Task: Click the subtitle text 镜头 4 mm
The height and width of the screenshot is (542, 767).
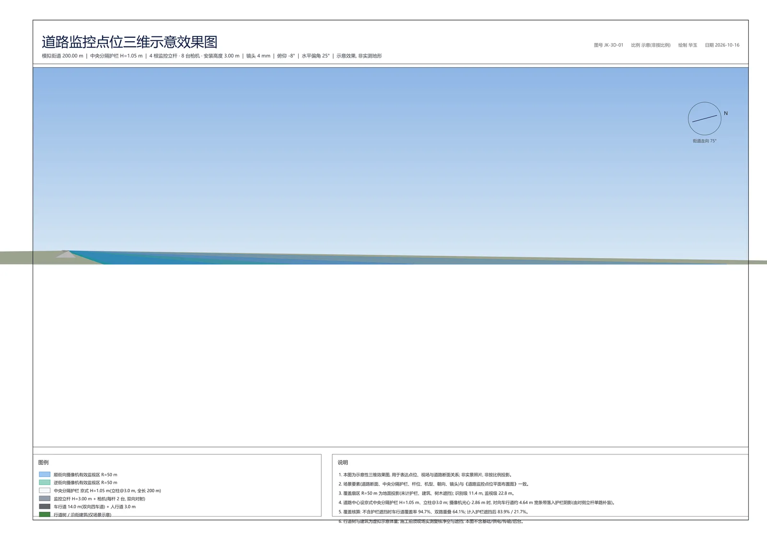Action: coord(258,56)
